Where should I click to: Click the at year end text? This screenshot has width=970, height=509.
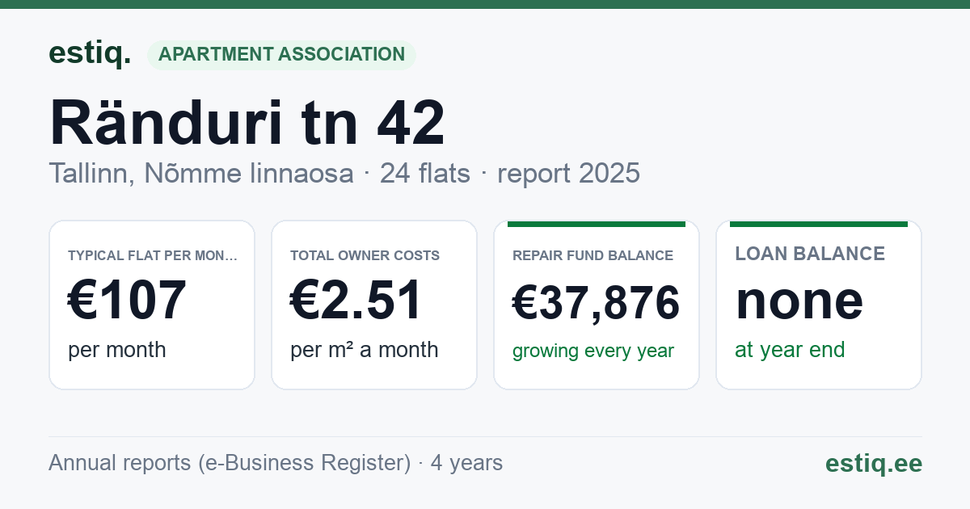(x=790, y=350)
